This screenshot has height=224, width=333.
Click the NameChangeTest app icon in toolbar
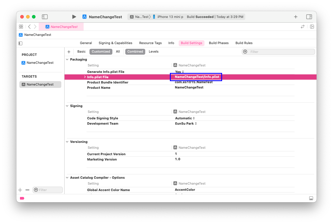pos(84,17)
